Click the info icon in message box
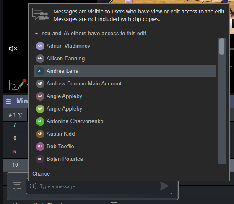 tap(33, 186)
